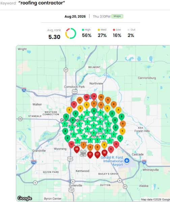Click the "roofing contractor" keyword text

point(42,3)
